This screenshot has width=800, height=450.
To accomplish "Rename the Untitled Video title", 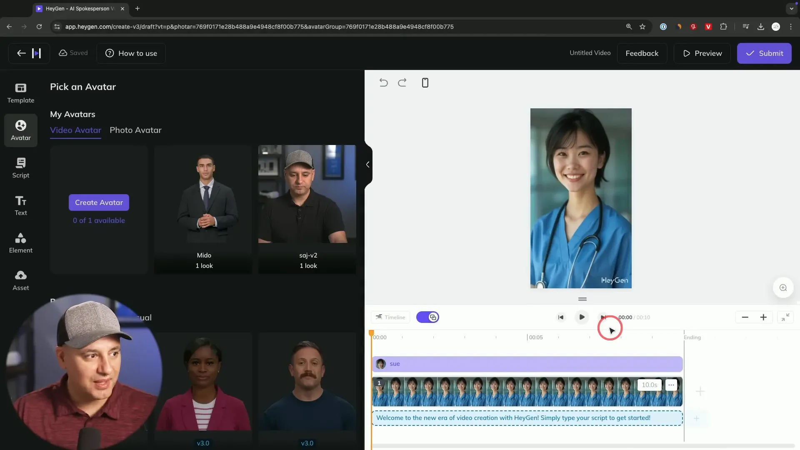I will click(590, 53).
